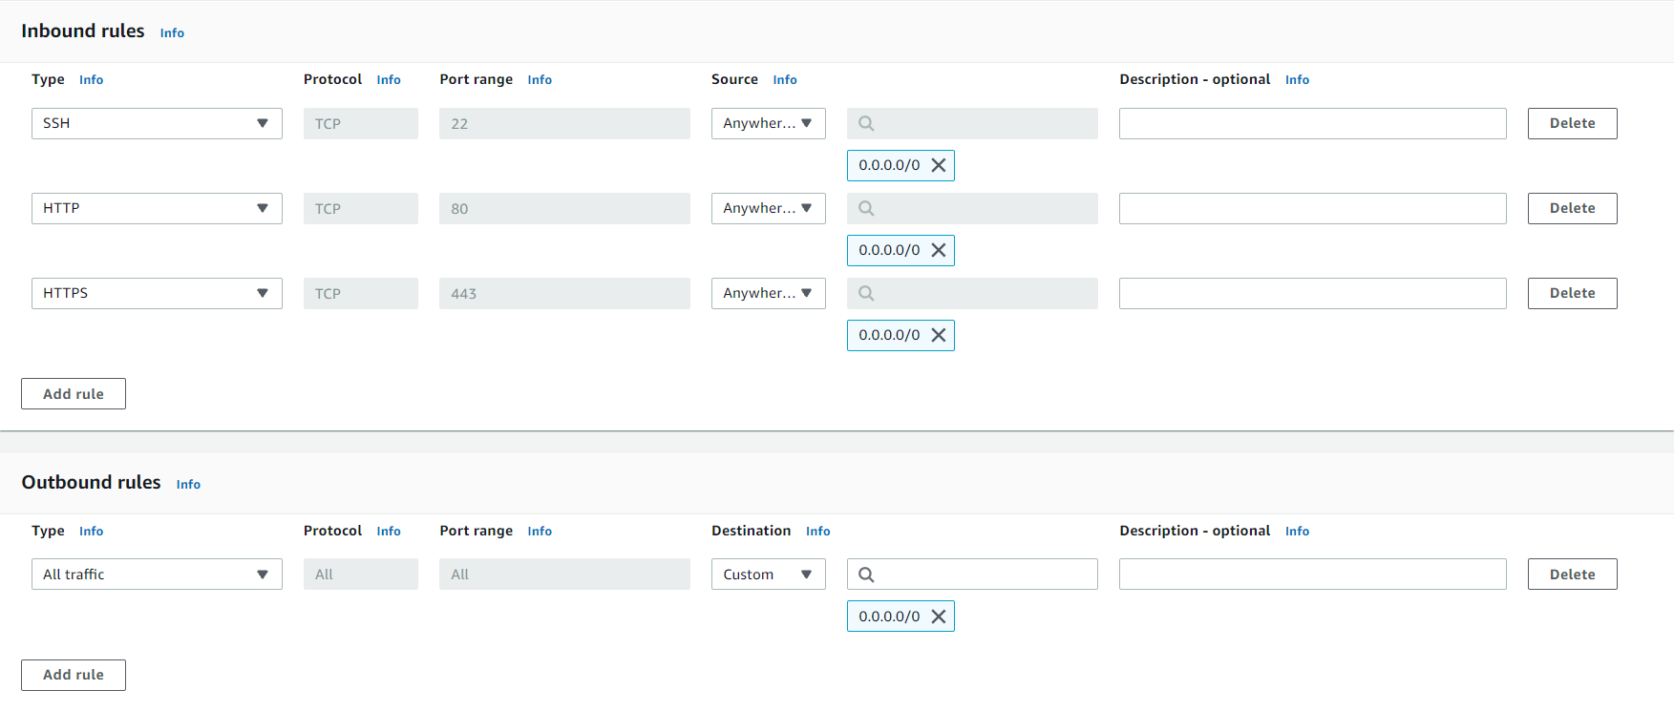This screenshot has height=711, width=1674.
Task: Open Info link next to inbound Port range
Action: tap(540, 79)
